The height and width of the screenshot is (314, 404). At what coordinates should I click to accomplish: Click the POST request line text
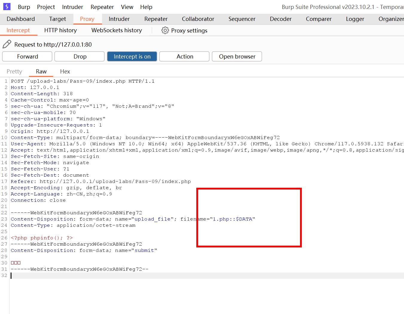[x=83, y=81]
